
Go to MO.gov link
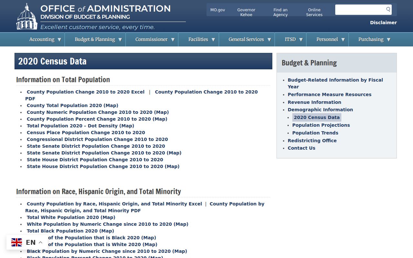(218, 10)
